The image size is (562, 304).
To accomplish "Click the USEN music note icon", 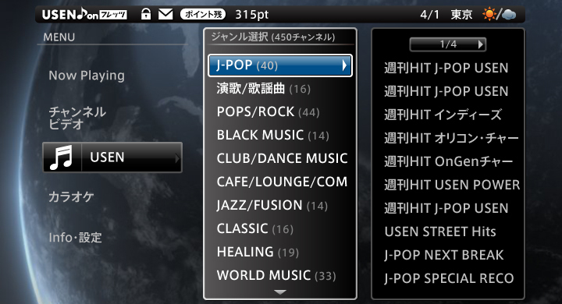I will coord(62,157).
